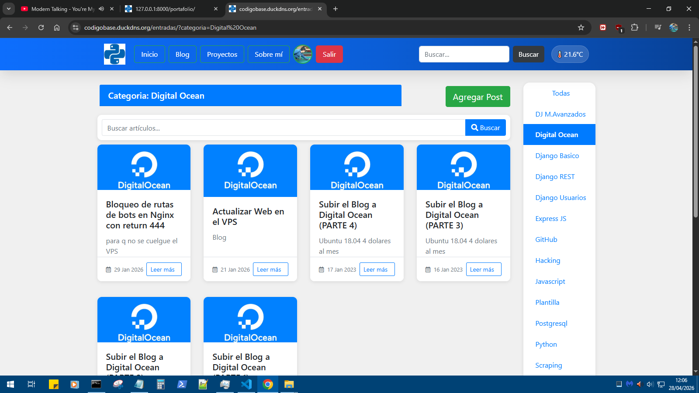699x393 pixels.
Task: Close the codigobase.duckdns.org tab
Action: point(320,9)
